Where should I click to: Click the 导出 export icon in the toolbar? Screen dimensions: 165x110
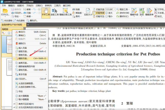click(13, 16)
